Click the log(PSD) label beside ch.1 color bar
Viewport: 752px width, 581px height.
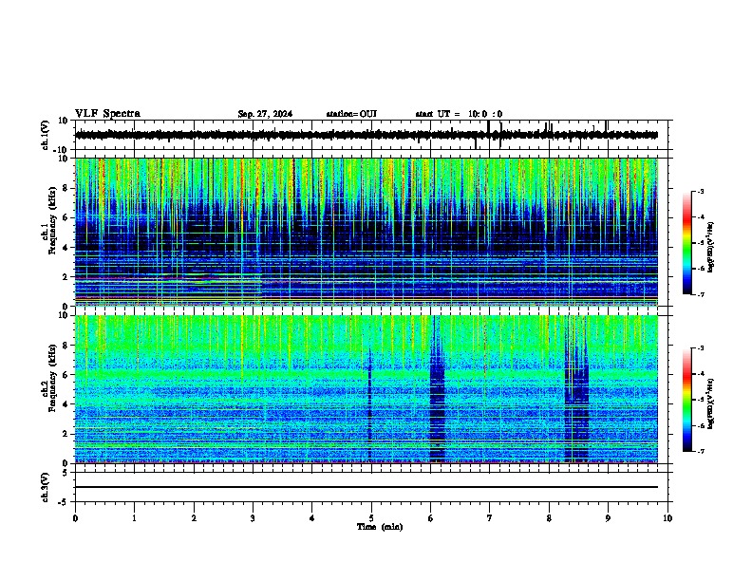click(x=711, y=248)
